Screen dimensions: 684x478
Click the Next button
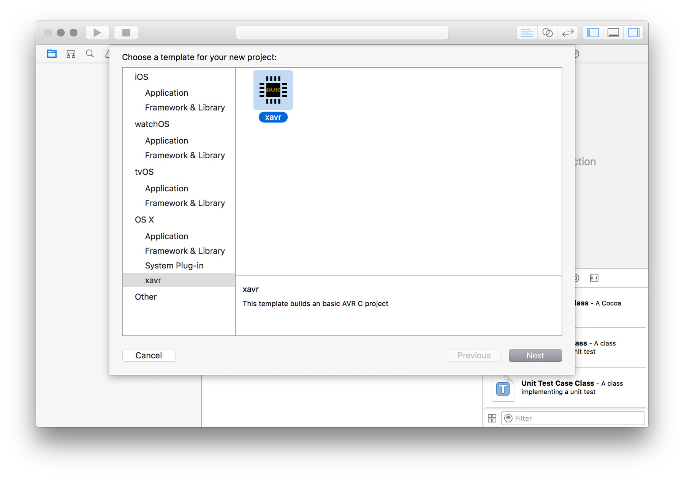[x=535, y=355]
